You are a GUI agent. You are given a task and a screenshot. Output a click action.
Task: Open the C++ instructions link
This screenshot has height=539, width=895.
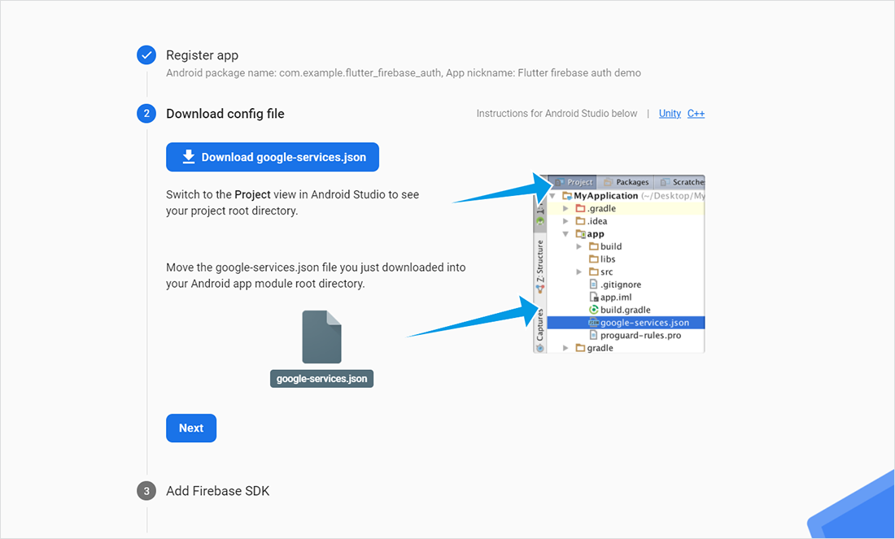(x=696, y=114)
